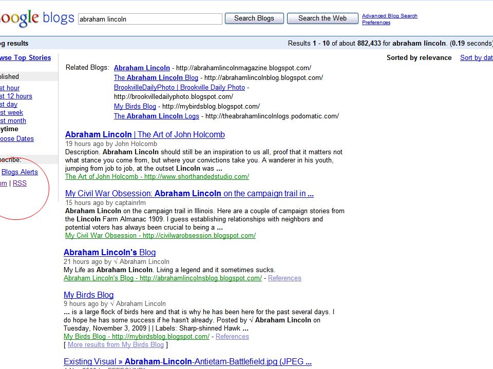This screenshot has width=493, height=369.
Task: Open green abrahamlincolnsblog.blogspot.com URL link
Action: 163,278
